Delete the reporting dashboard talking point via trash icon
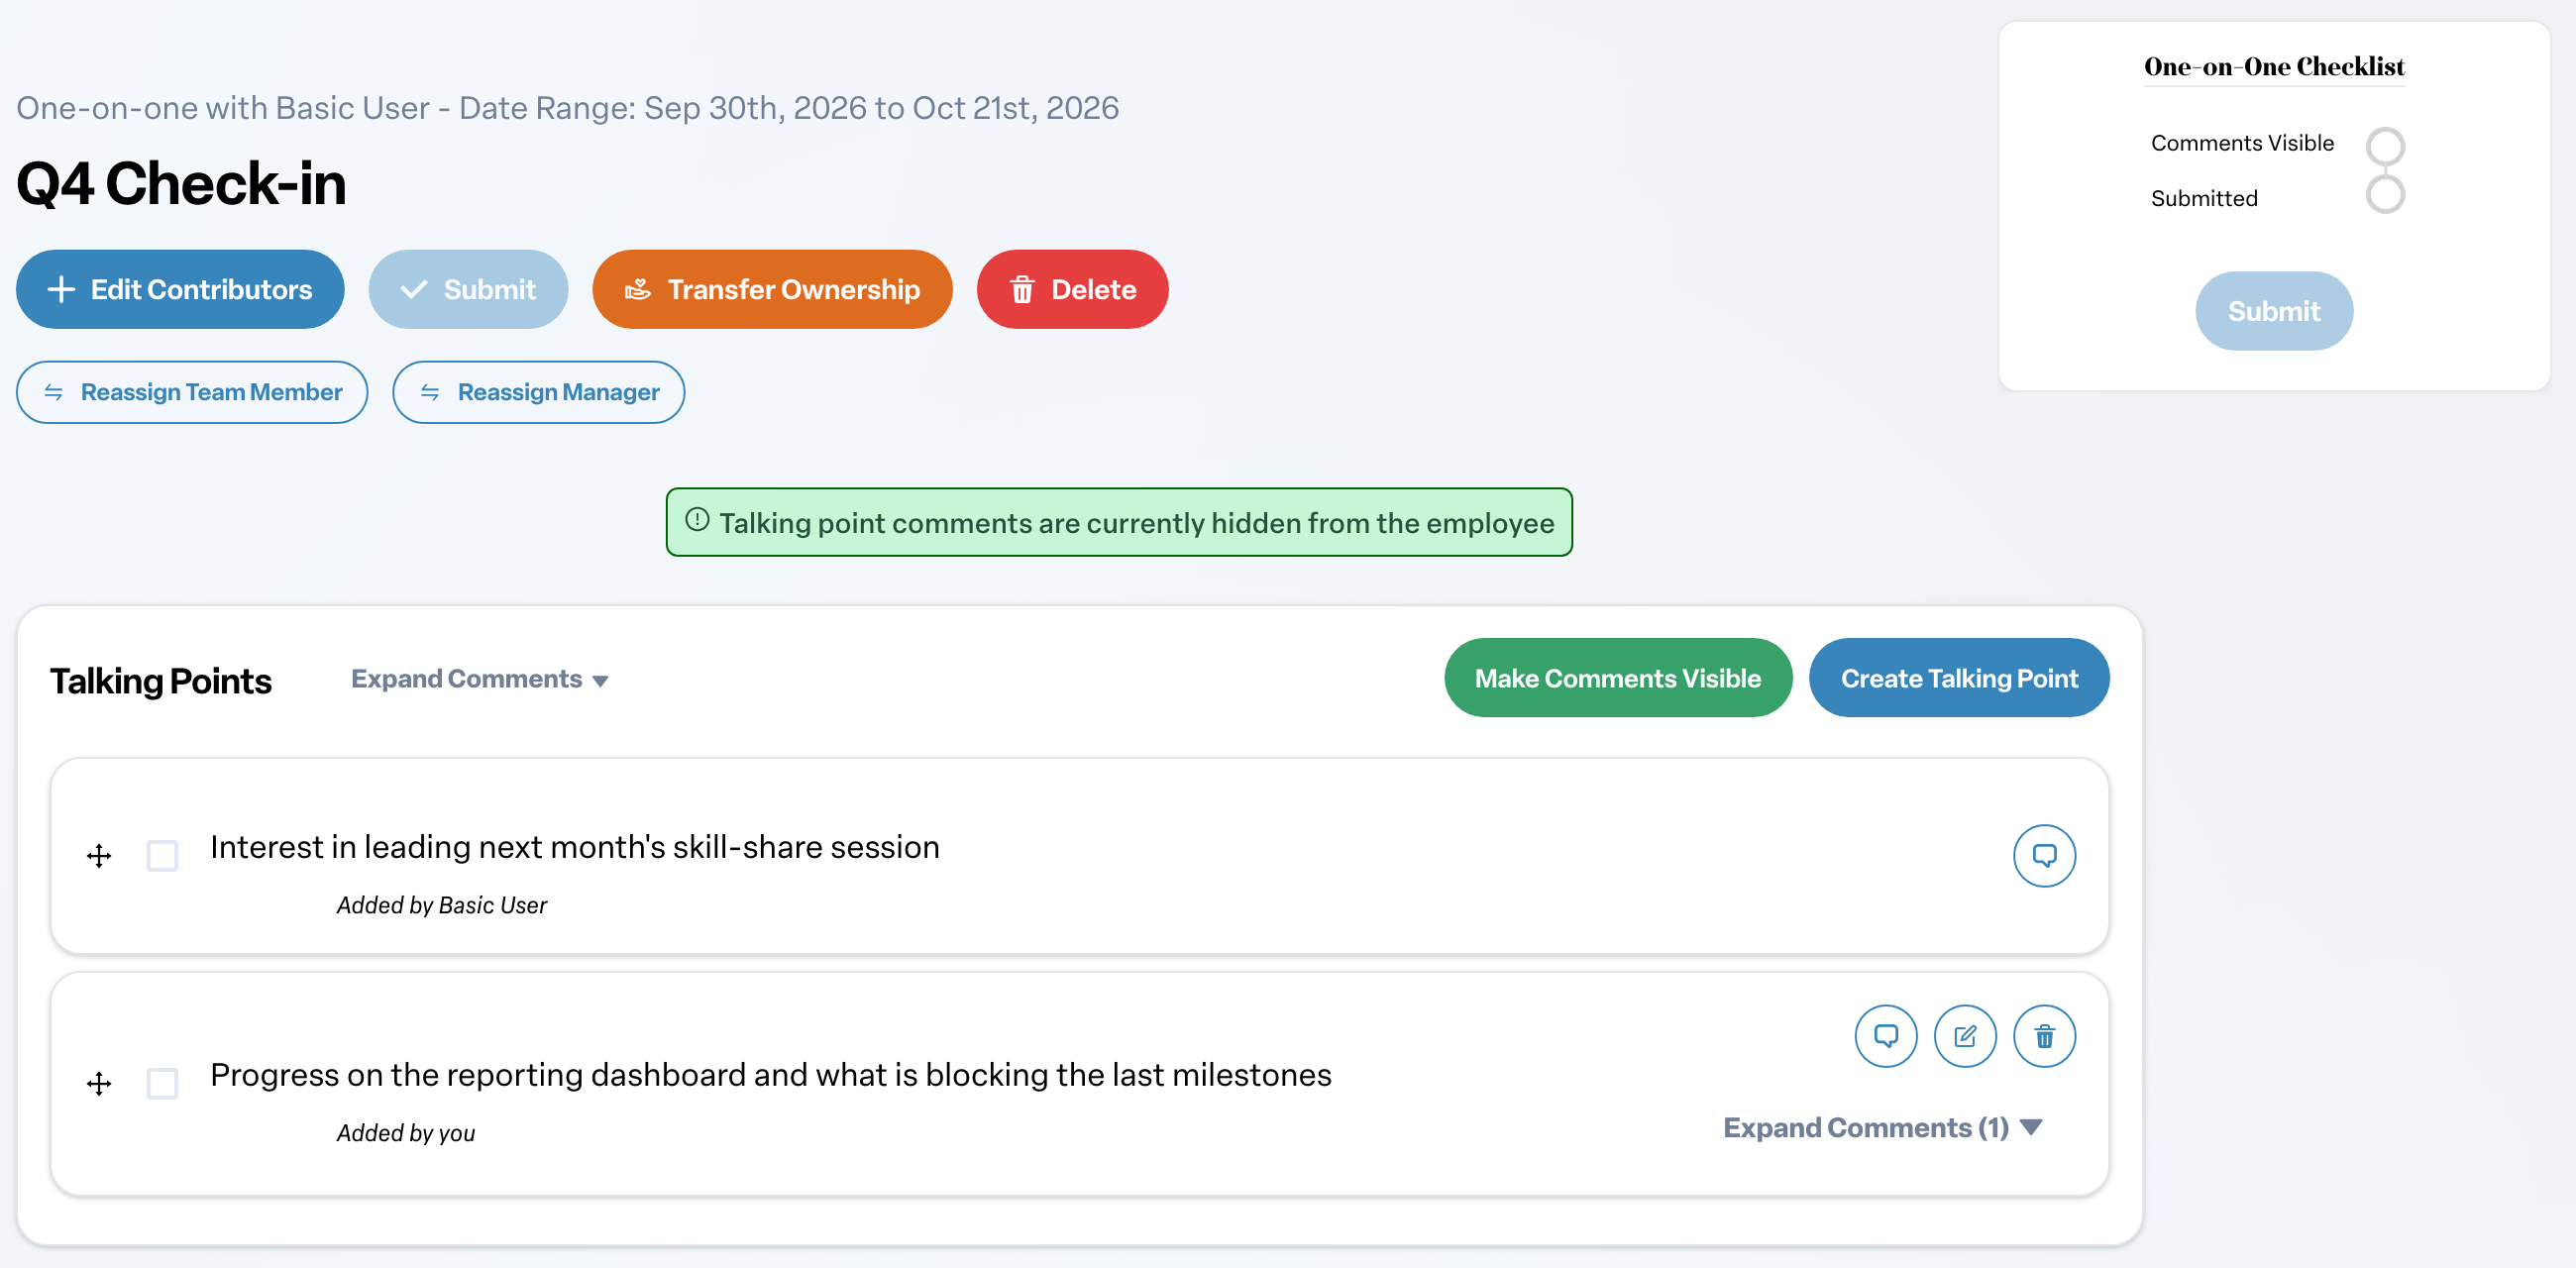The image size is (2576, 1268). pos(2043,1035)
